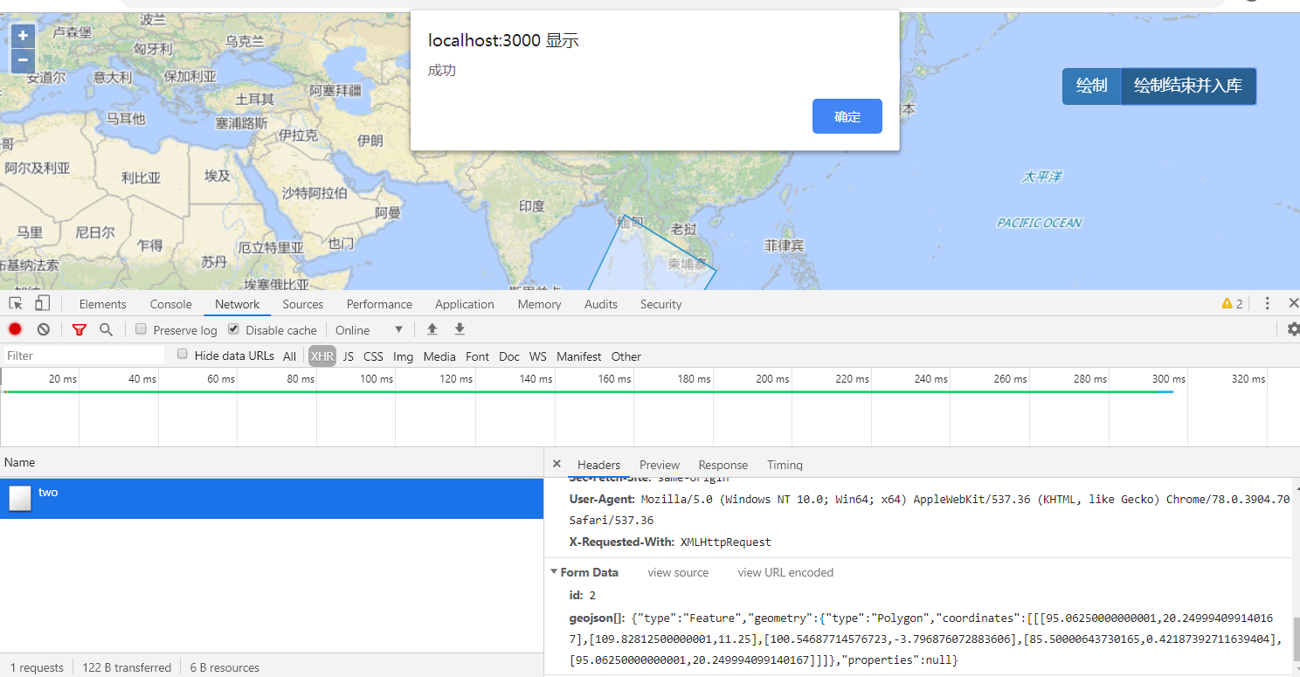
Task: Click the Name column header
Action: pyautogui.click(x=272, y=462)
